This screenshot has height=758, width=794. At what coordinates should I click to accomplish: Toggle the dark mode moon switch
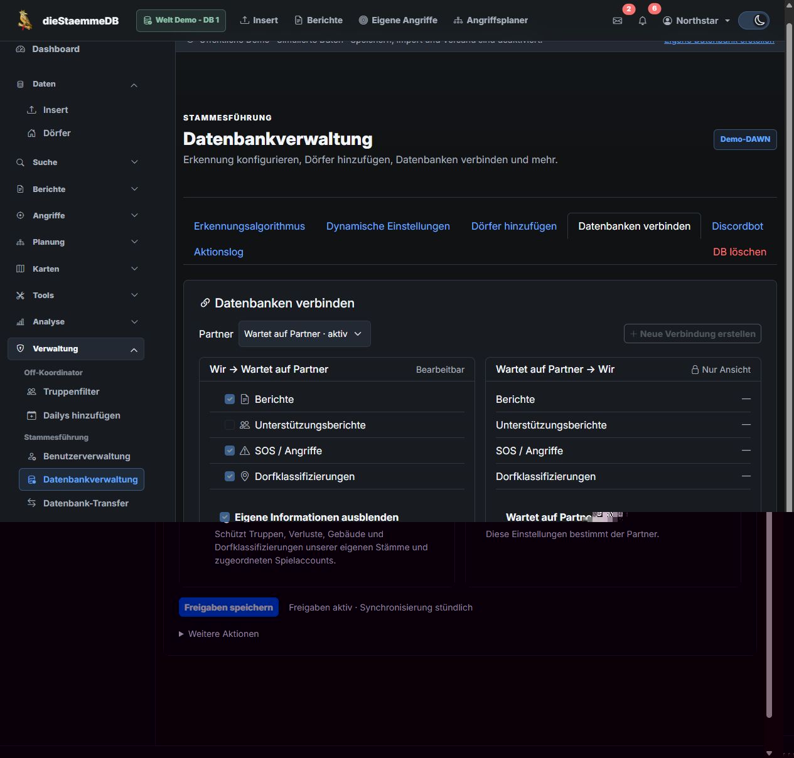coord(754,21)
